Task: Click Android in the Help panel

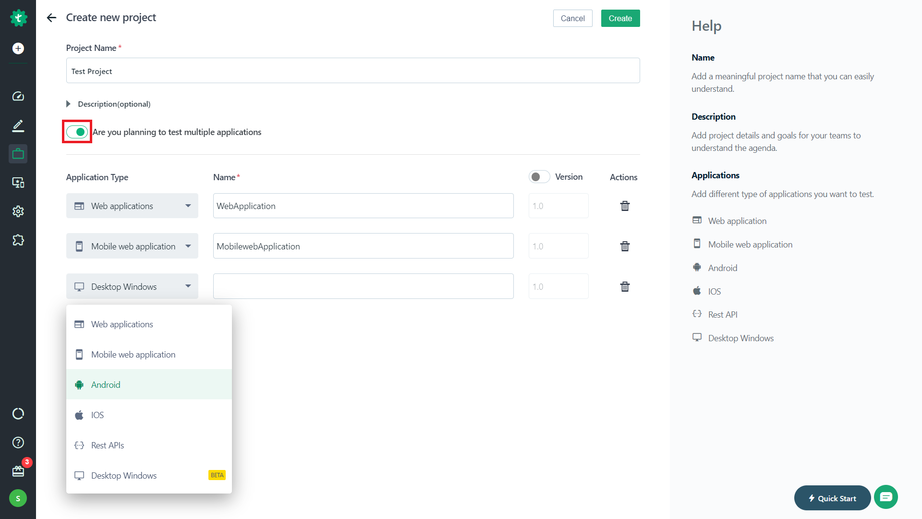Action: [x=722, y=268]
